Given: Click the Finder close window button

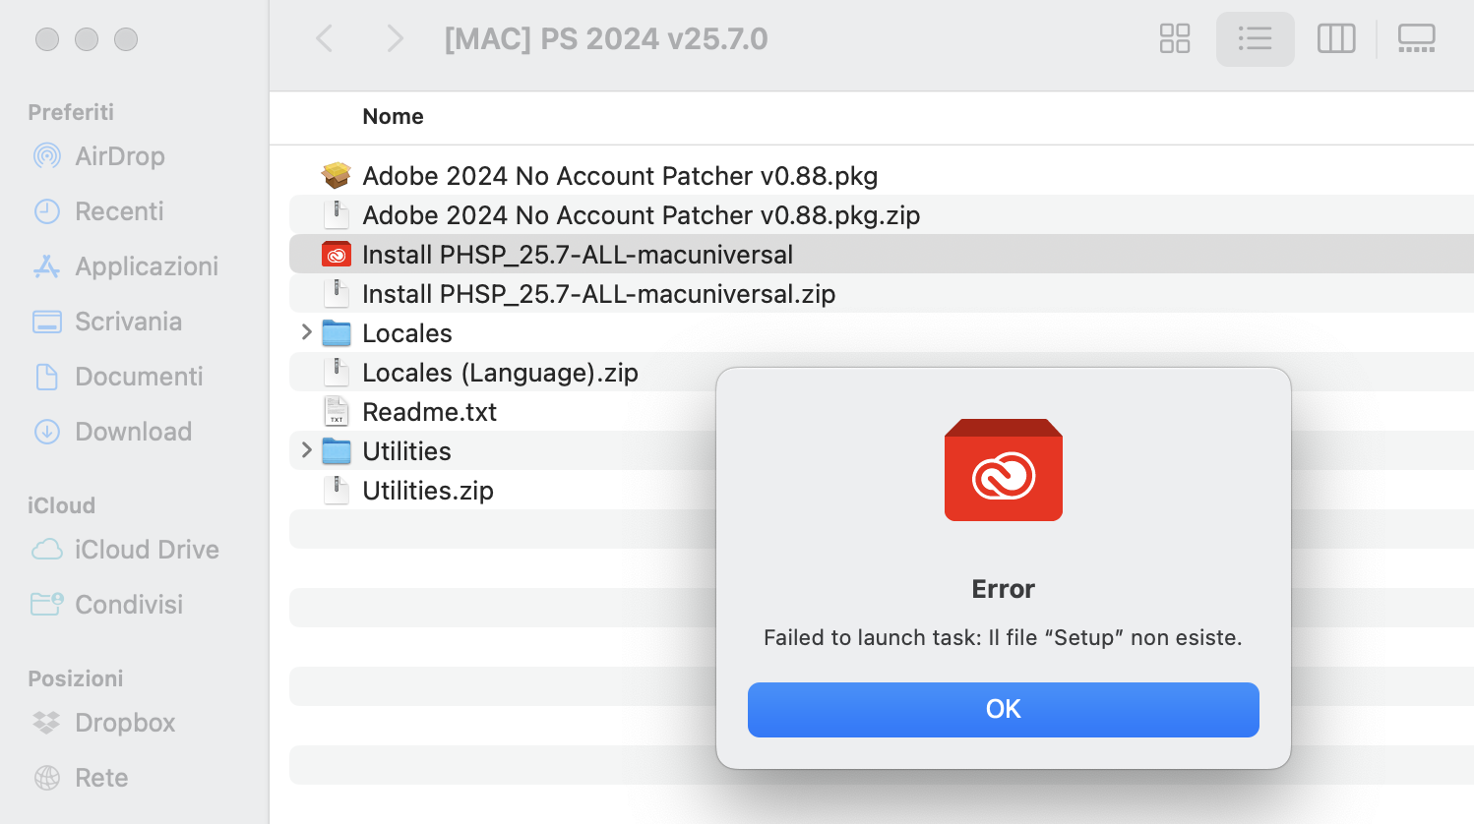Looking at the screenshot, I should point(47,39).
